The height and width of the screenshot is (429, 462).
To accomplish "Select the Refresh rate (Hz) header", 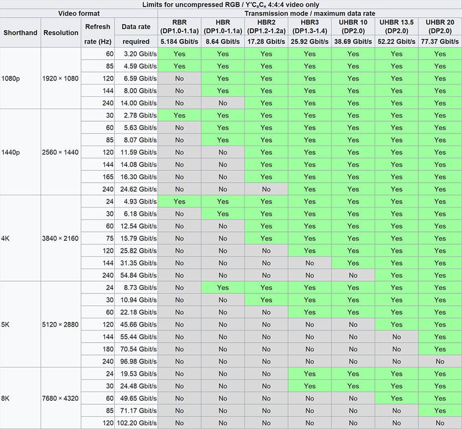I will coord(97,33).
